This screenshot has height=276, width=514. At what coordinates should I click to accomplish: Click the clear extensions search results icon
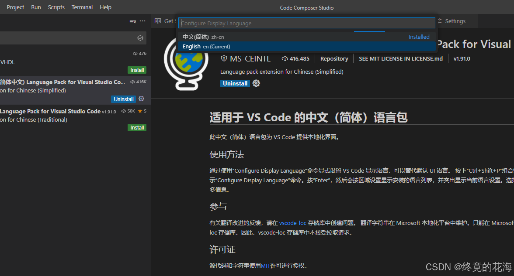(133, 21)
